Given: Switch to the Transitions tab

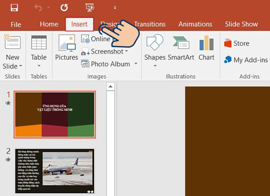Looking at the screenshot, I should coord(150,24).
